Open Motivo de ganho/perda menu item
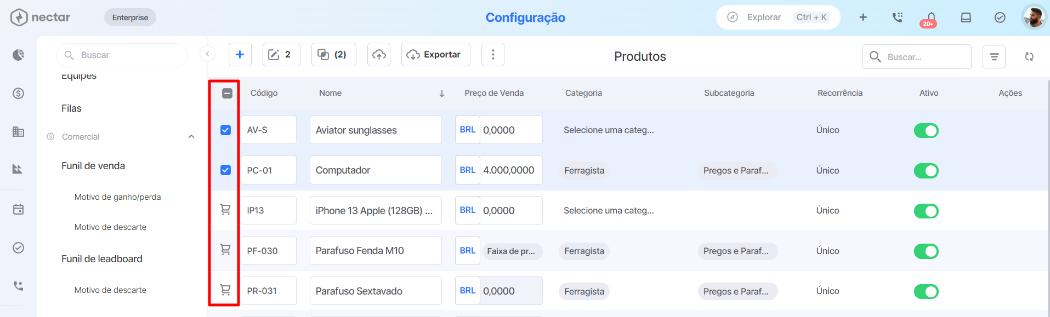1050x317 pixels. pos(118,197)
